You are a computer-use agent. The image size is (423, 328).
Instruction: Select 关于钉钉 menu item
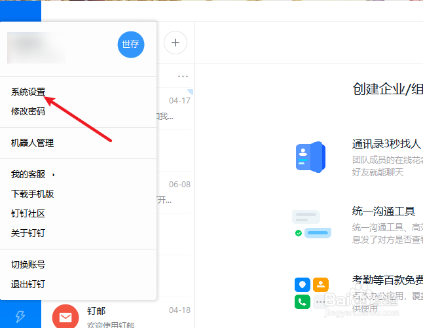28,233
